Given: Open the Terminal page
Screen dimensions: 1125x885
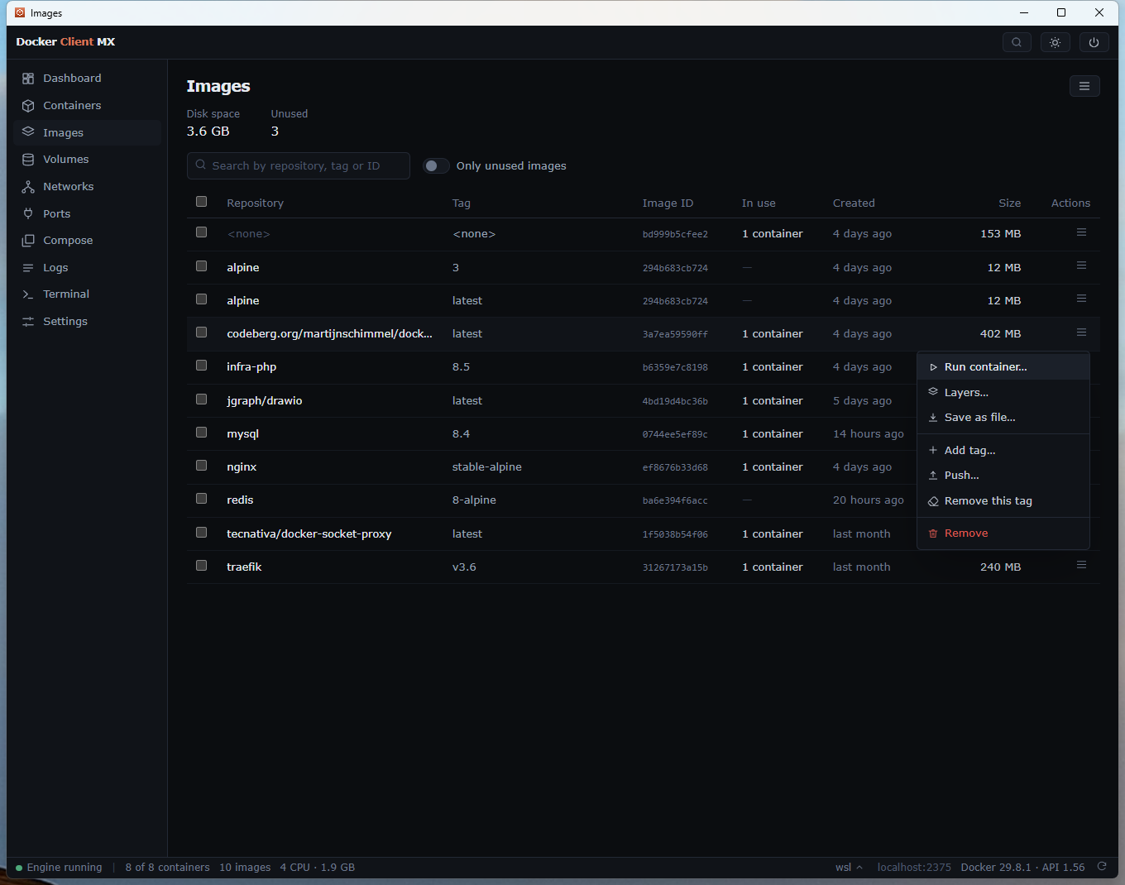Looking at the screenshot, I should point(87,294).
